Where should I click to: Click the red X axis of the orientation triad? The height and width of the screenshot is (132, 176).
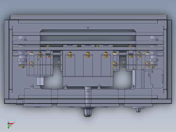[11, 124]
